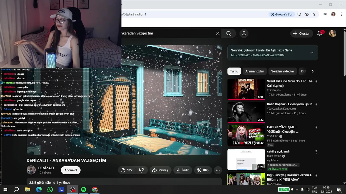Screen dimensions: 346x194
Task: Click the Abone ol subscribe button
Action: point(71,170)
